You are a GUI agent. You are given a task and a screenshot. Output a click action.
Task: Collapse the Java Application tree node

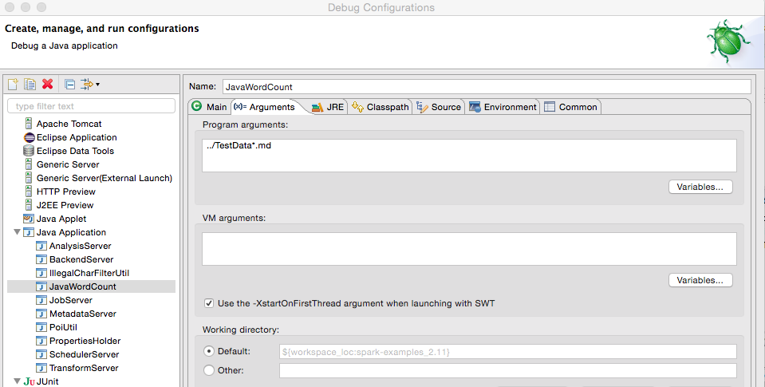(17, 232)
